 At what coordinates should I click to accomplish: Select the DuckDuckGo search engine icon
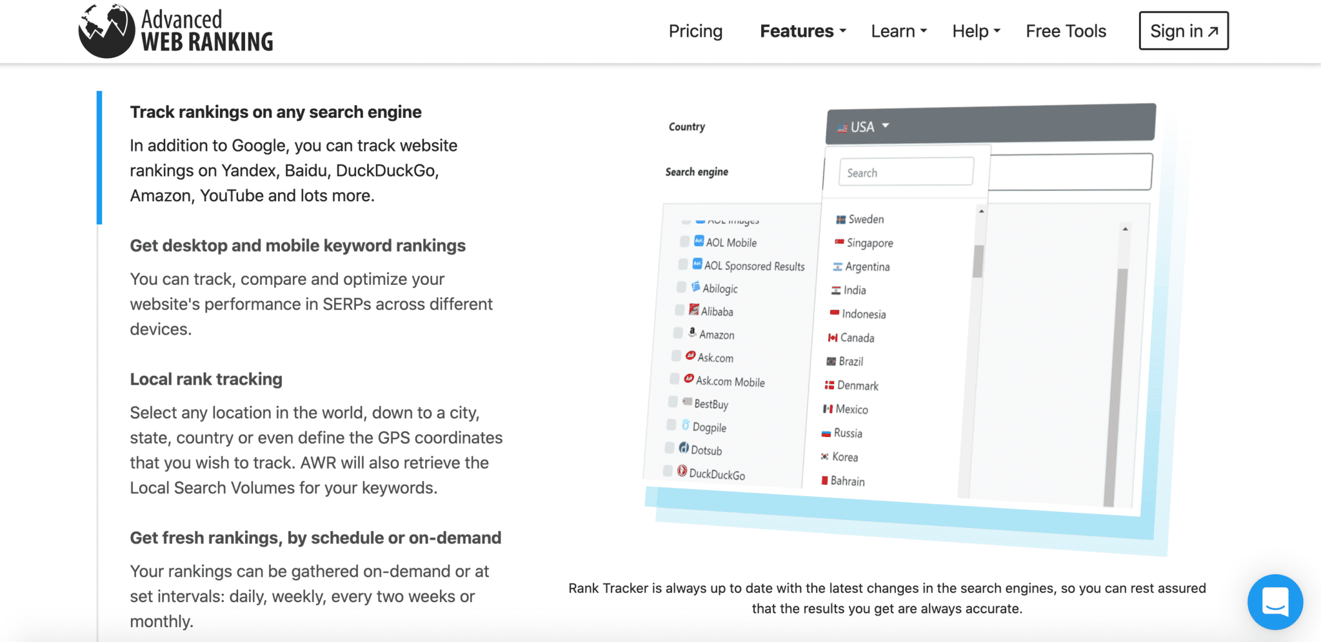click(684, 471)
